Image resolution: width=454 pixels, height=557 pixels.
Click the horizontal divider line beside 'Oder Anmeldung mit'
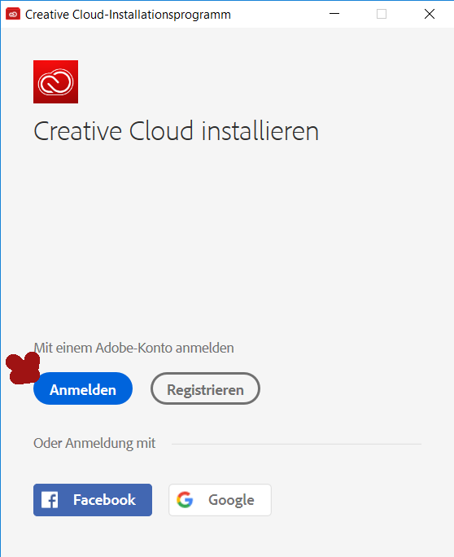[296, 444]
